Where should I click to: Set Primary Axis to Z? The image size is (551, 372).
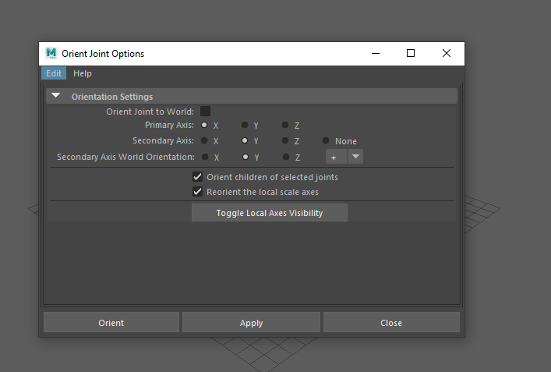[285, 125]
